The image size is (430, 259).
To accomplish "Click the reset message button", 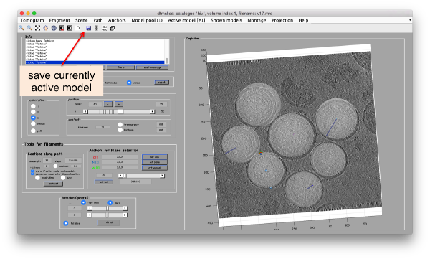I will click(152, 67).
